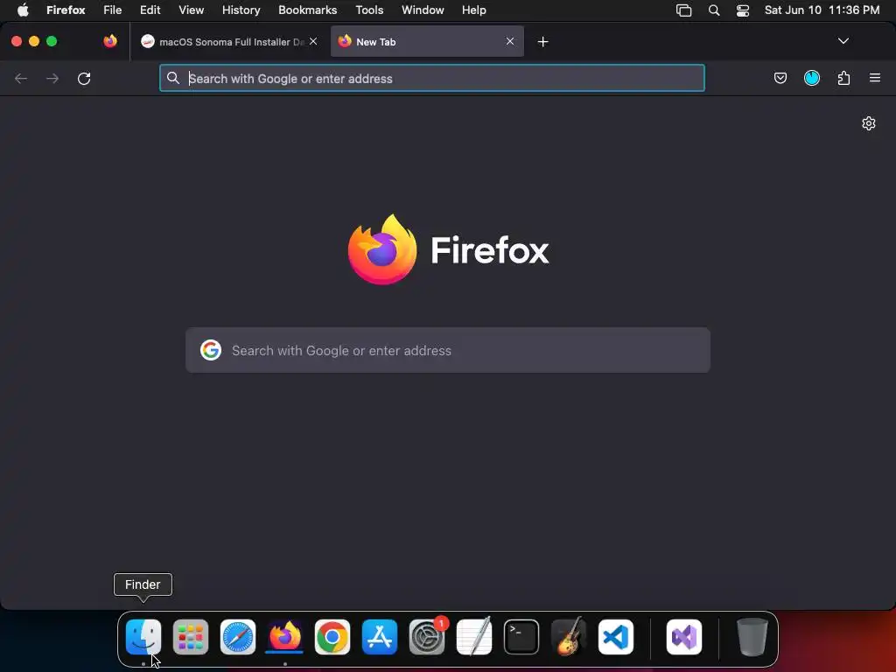Open a new tab with plus button
This screenshot has width=896, height=672.
(542, 42)
